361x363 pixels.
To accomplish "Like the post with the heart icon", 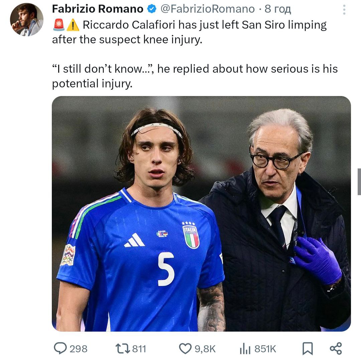I will (x=185, y=349).
